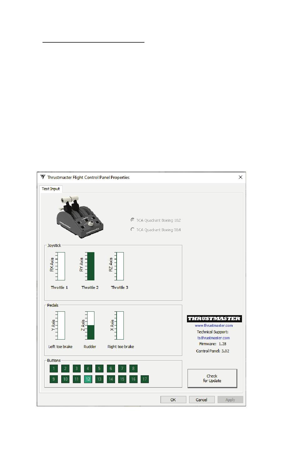Click button indicator 15

point(122,379)
